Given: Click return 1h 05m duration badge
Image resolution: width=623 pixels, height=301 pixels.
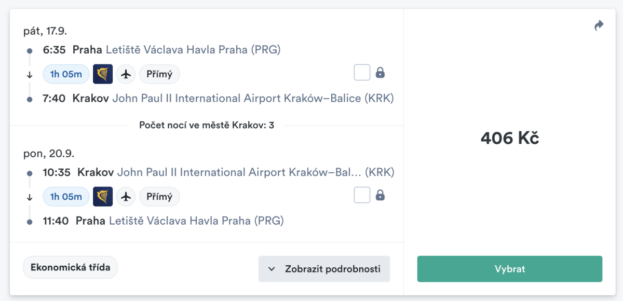Looking at the screenshot, I should 66,197.
